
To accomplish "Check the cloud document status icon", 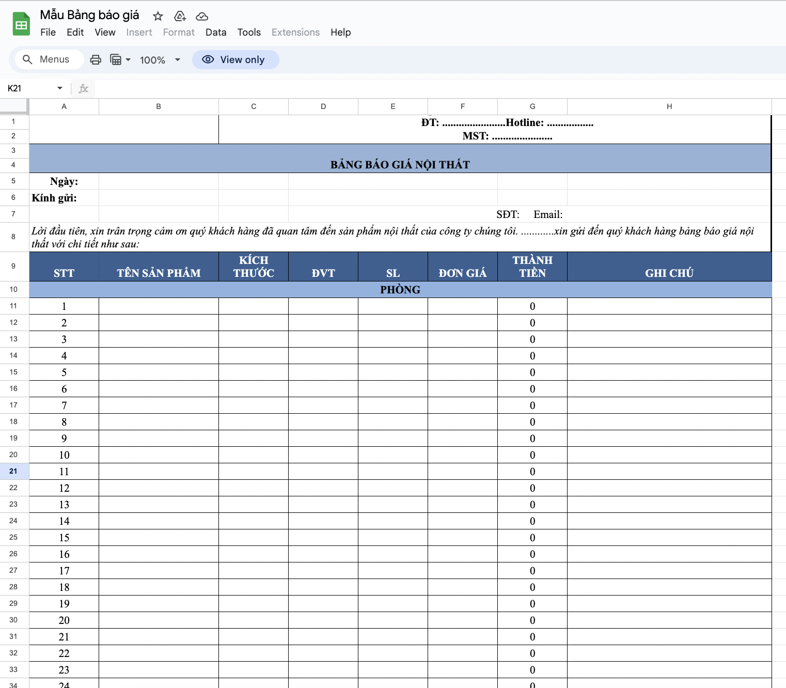I will pos(202,17).
